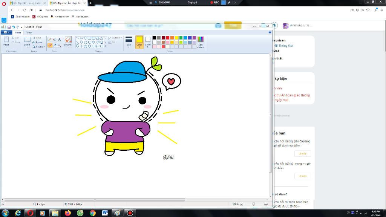This screenshot has width=386, height=217.
Task: Open the VnExpress bookmark
Action: point(40,17)
